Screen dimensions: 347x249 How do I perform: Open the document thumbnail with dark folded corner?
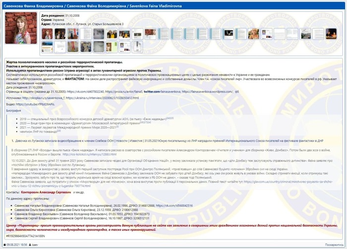[137, 47]
